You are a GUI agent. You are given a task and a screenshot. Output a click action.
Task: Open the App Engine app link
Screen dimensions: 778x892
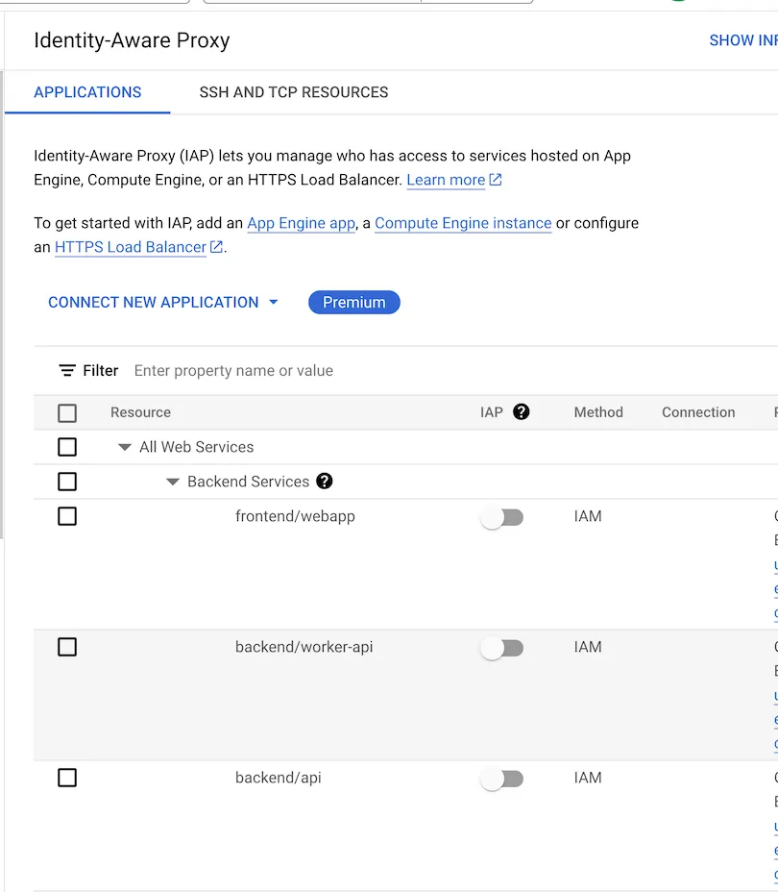(301, 223)
